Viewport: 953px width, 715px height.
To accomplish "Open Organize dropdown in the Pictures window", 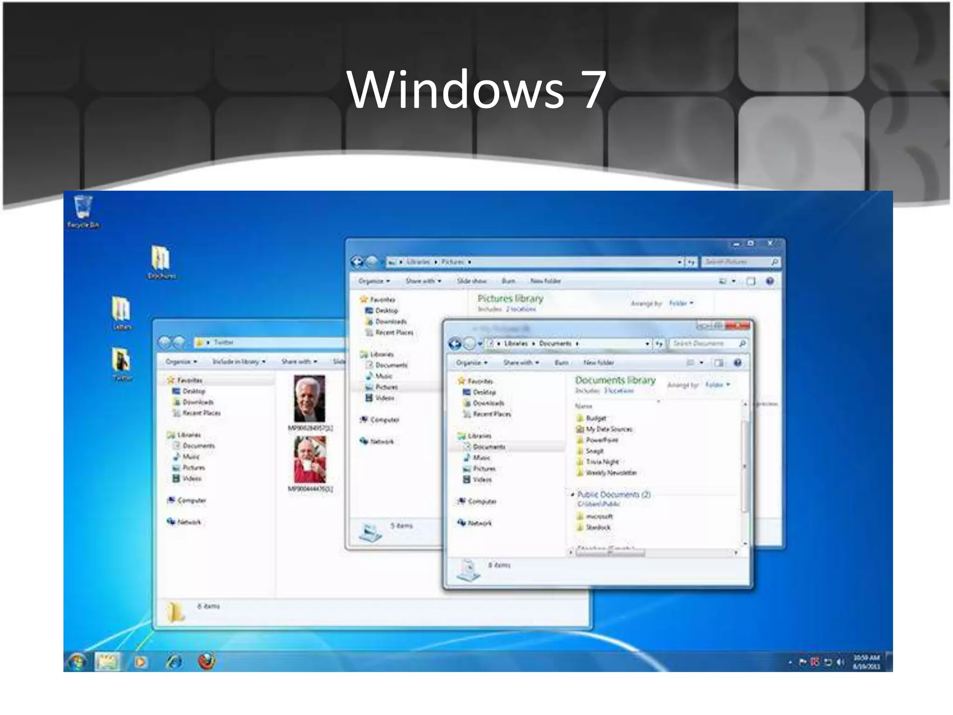I will (374, 281).
